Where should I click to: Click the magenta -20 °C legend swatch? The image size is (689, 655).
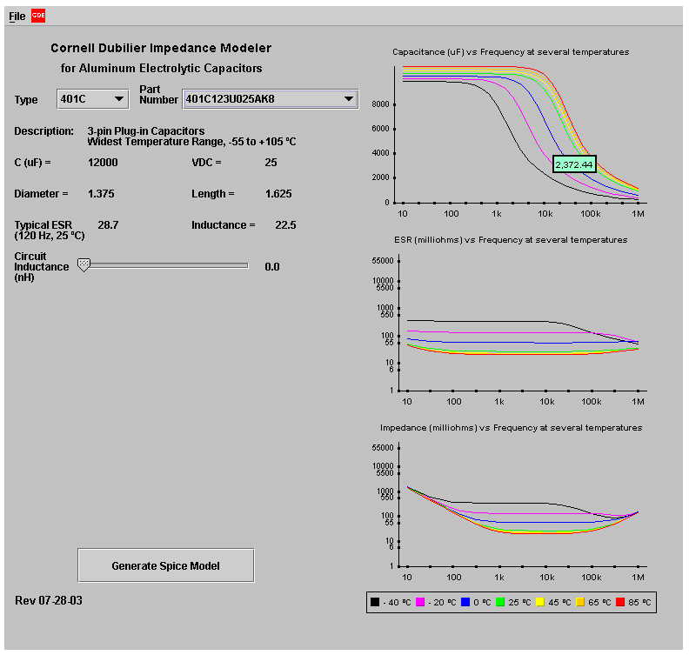tap(420, 602)
